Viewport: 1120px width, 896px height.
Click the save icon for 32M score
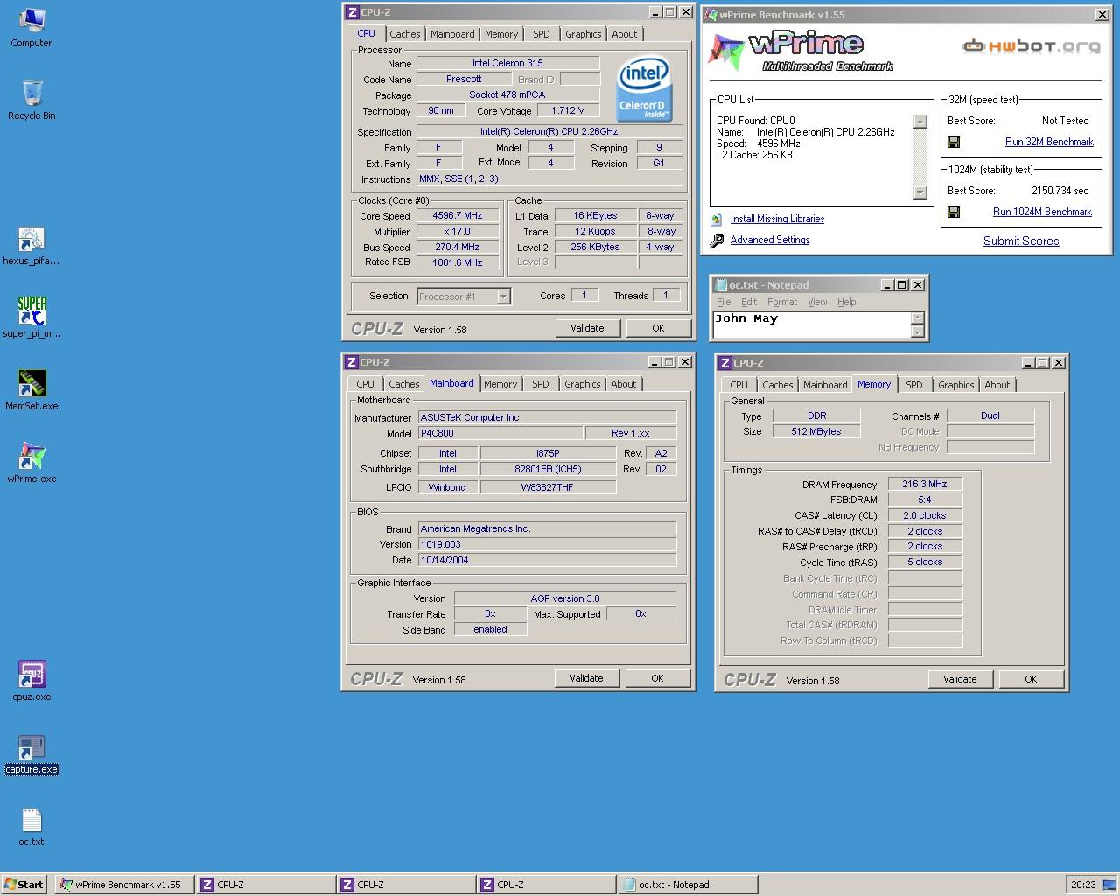coord(954,142)
